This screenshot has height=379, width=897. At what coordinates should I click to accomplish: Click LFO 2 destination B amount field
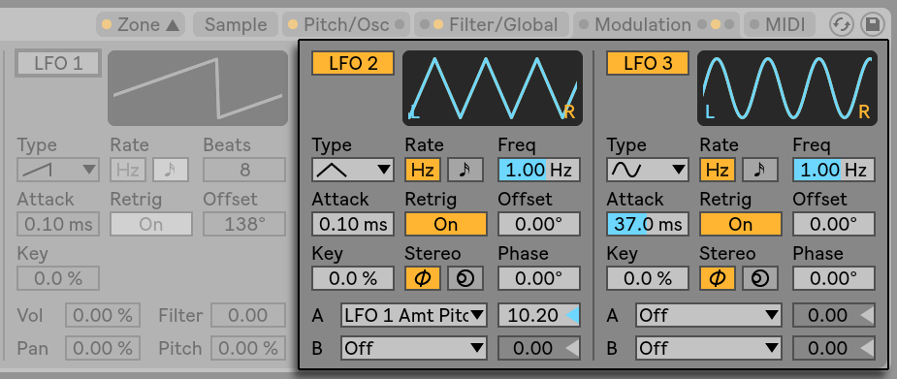[x=539, y=348]
